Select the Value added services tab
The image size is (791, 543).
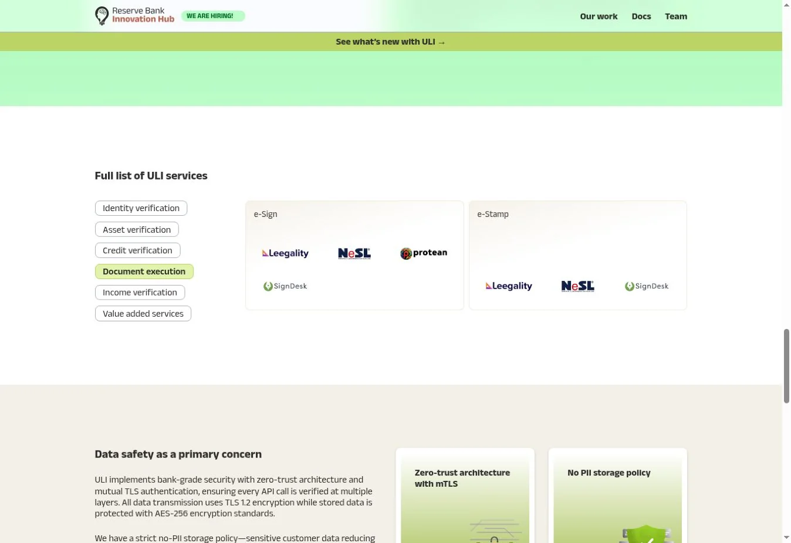pyautogui.click(x=143, y=314)
